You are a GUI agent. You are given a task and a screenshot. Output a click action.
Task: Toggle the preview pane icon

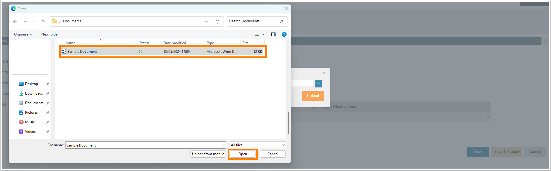click(273, 34)
